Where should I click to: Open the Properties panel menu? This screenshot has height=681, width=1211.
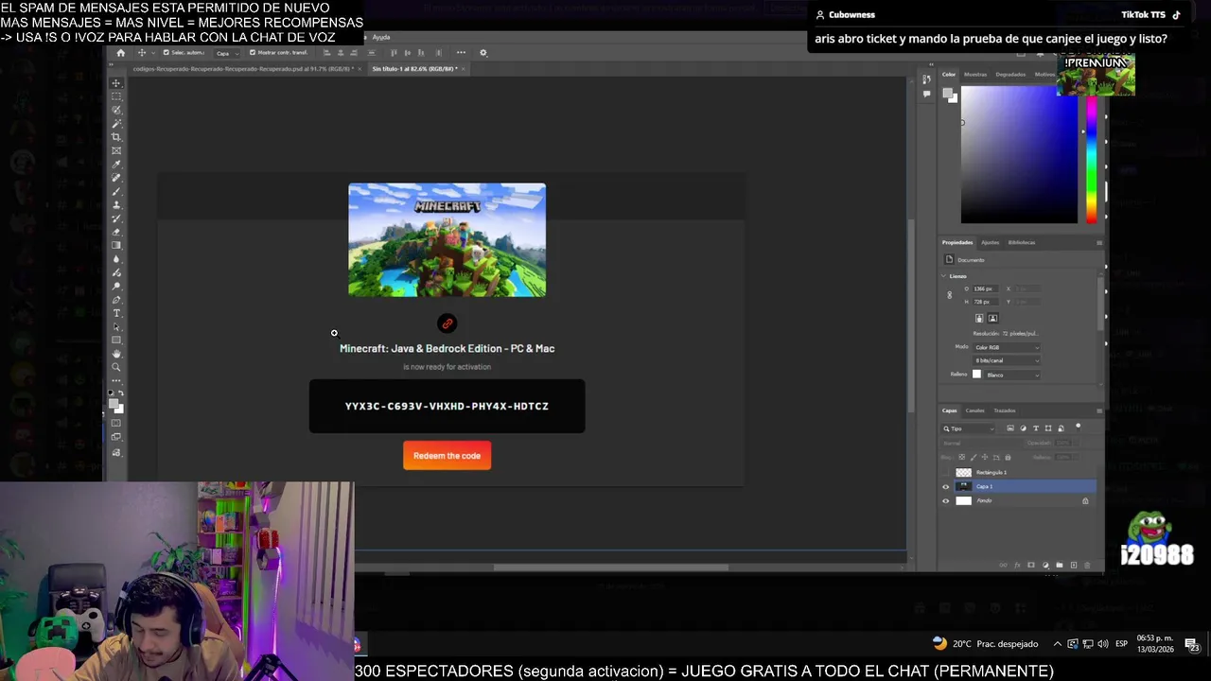(x=1099, y=243)
